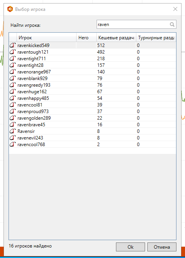185x258 pixels.
Task: Click the site icon beside ravencool81
Action: click(13, 105)
